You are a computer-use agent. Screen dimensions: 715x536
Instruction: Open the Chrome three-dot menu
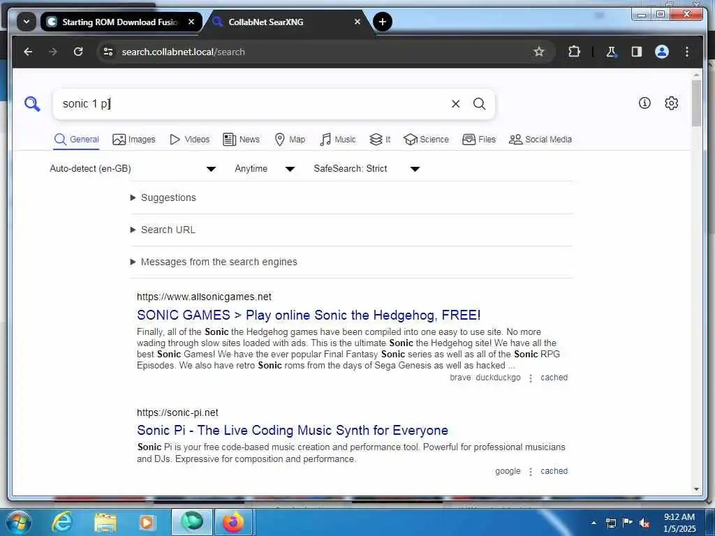coord(687,52)
